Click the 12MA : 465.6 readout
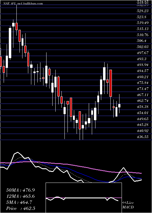 20,196
